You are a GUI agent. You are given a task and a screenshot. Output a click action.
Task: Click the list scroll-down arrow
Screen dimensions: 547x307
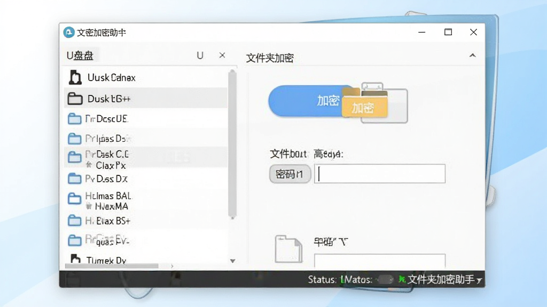[233, 261]
